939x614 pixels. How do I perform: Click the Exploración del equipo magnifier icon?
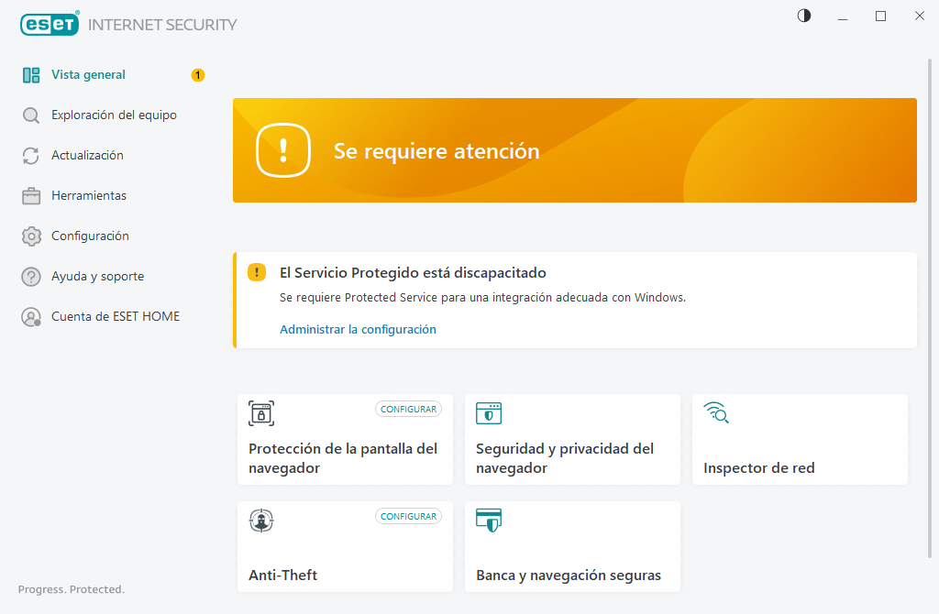point(31,115)
